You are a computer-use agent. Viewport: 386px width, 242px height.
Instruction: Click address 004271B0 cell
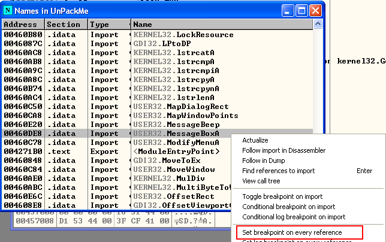(23, 151)
